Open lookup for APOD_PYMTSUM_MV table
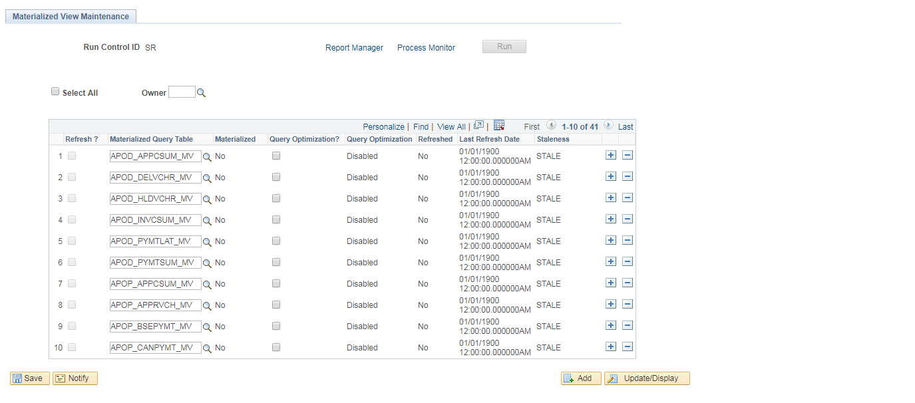This screenshot has width=915, height=403. click(207, 263)
